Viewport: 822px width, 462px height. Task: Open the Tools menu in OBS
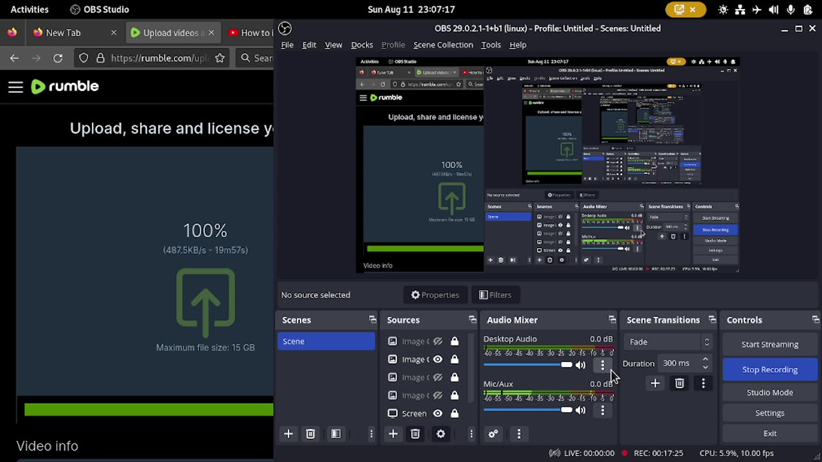point(491,45)
